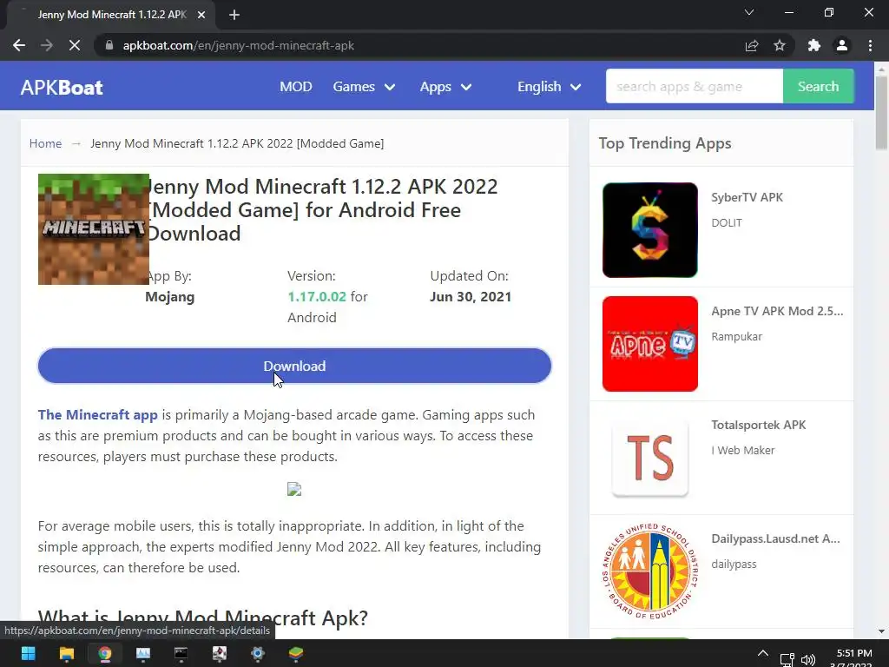Screen dimensions: 889x667
Task: Open the Totalsportek APK title link
Action: (x=758, y=425)
